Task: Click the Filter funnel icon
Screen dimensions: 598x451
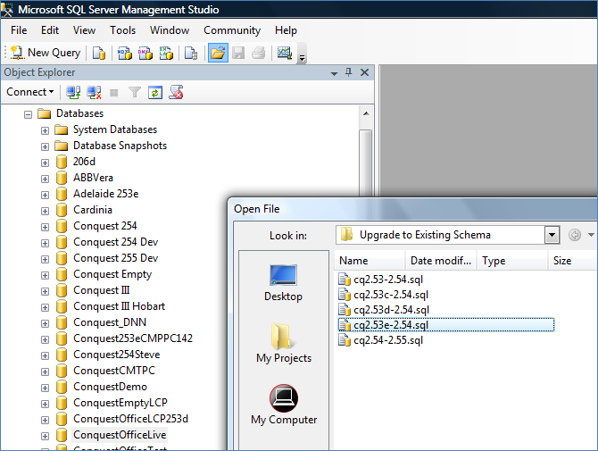Action: pos(134,92)
